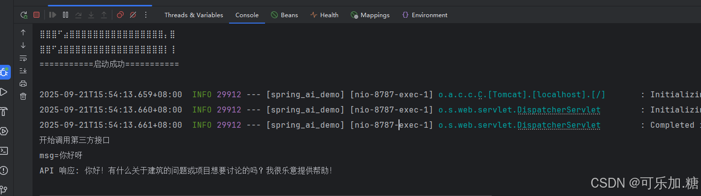Clear all console output with trash icon

pyautogui.click(x=23, y=96)
